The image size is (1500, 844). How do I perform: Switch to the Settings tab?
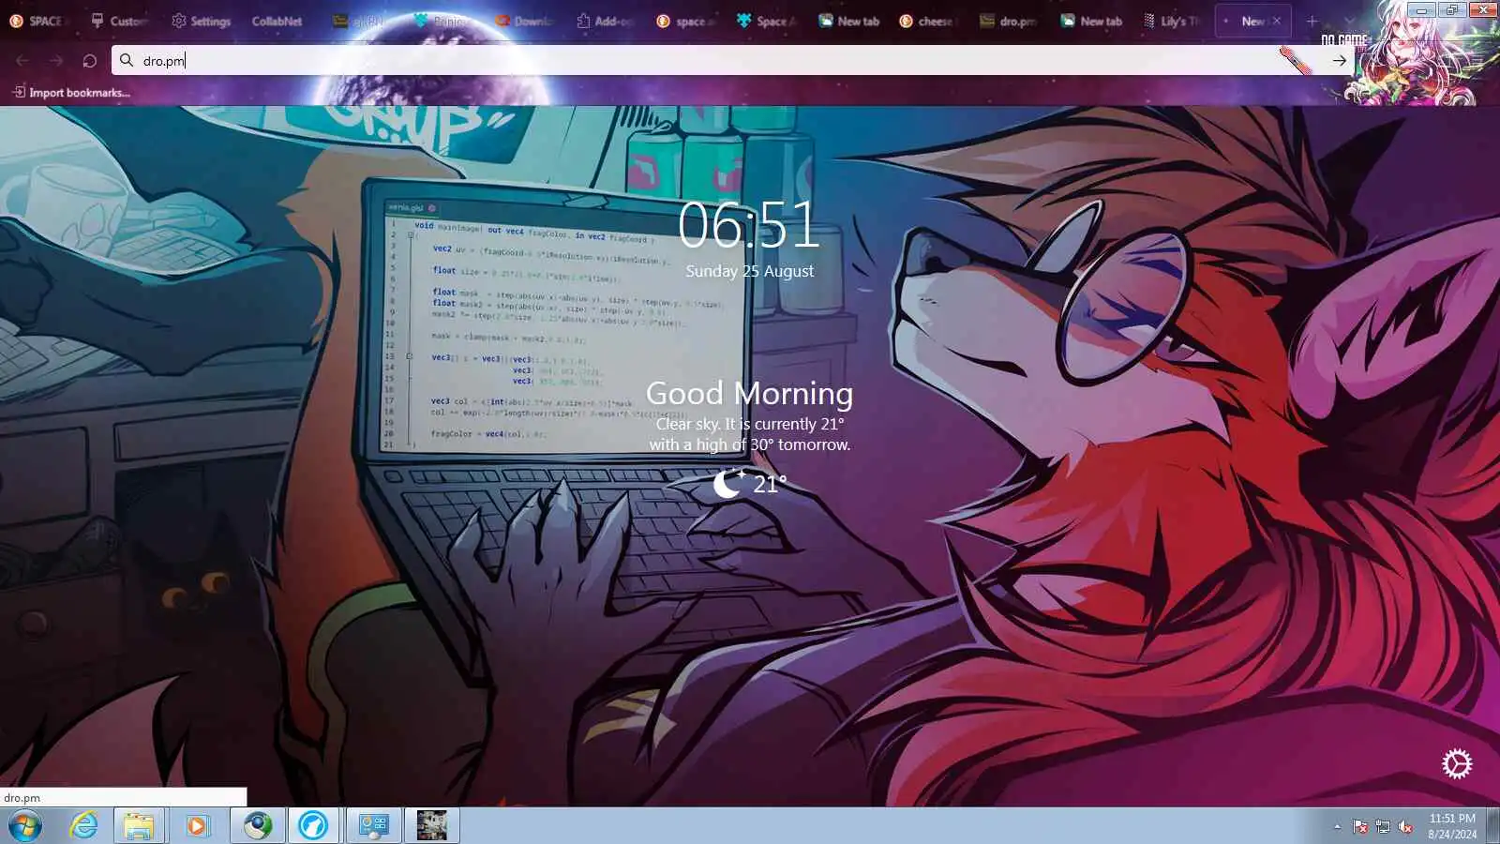click(202, 21)
